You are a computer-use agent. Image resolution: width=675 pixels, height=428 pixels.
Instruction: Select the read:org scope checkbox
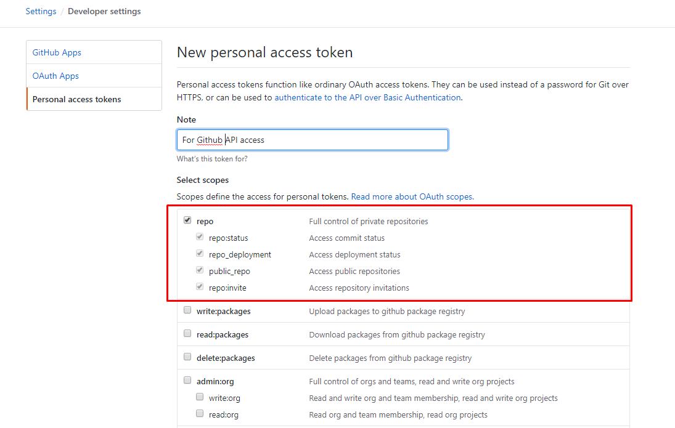tap(200, 414)
